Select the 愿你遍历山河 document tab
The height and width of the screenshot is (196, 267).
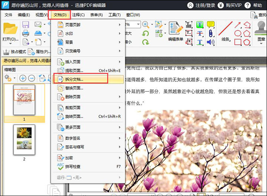tap(27, 61)
